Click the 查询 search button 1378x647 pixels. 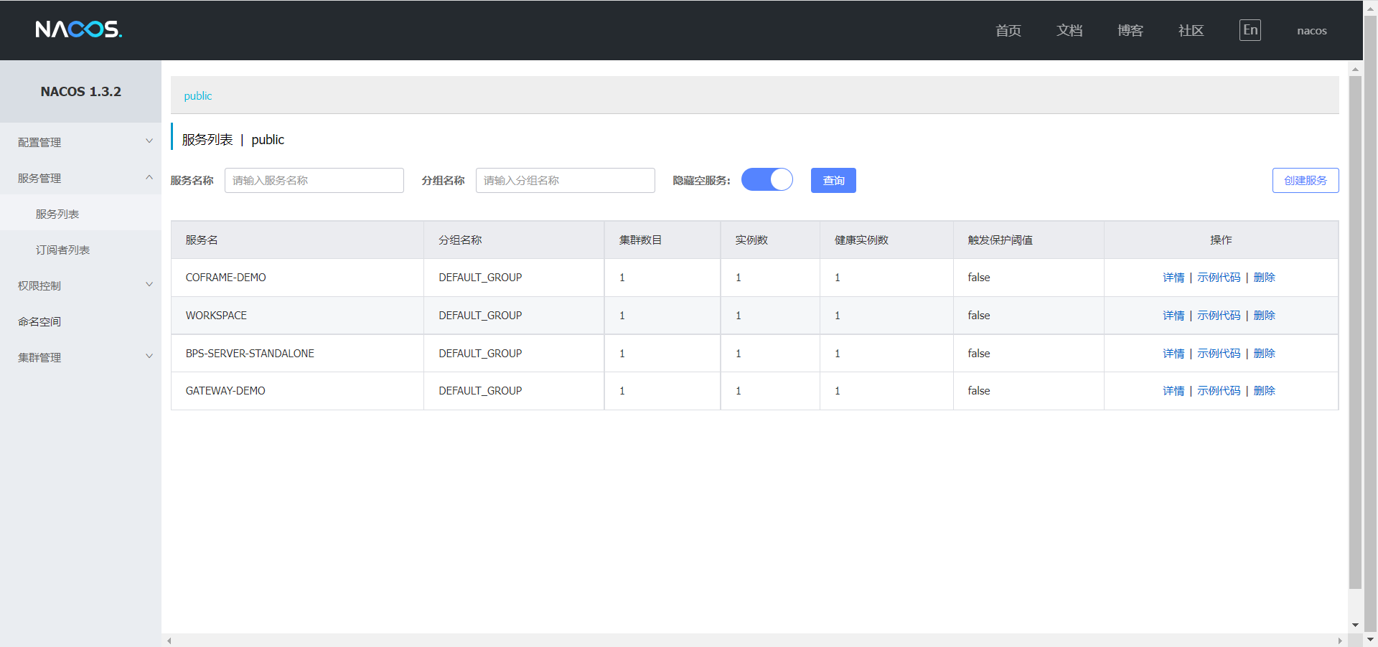[x=833, y=180]
